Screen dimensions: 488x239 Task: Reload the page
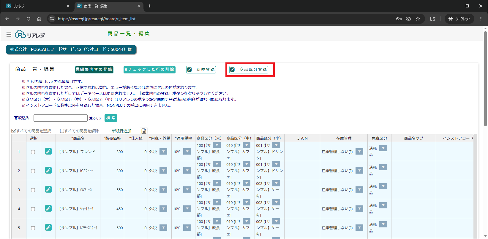pos(29,19)
